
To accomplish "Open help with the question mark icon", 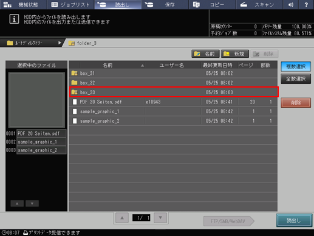I will (306, 5).
